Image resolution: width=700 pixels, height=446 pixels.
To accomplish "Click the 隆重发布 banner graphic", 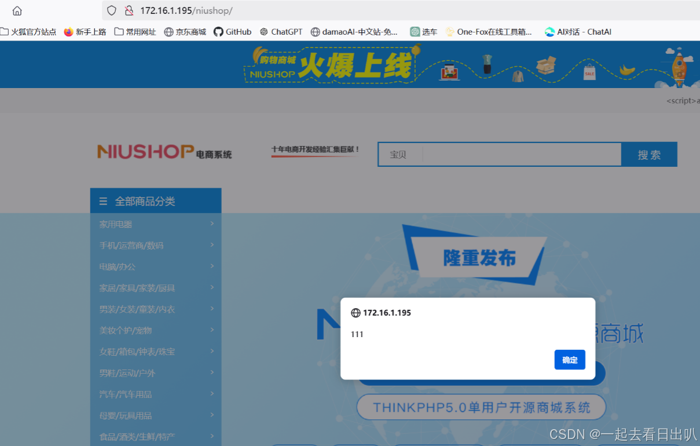I will (475, 255).
